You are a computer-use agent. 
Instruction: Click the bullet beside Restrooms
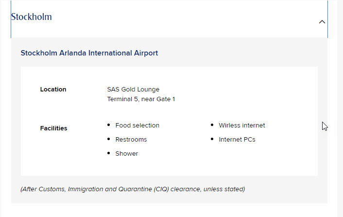point(108,139)
